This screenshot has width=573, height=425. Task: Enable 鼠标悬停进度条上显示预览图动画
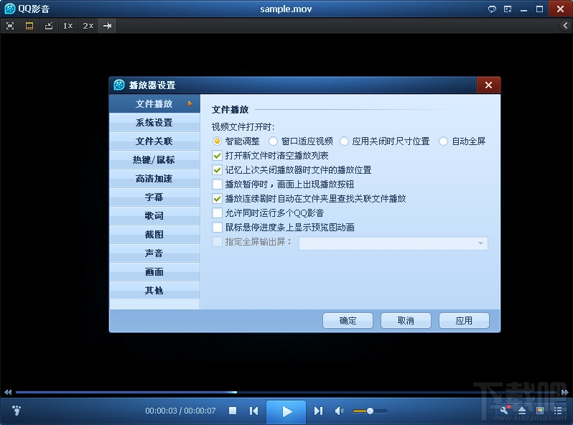point(217,228)
